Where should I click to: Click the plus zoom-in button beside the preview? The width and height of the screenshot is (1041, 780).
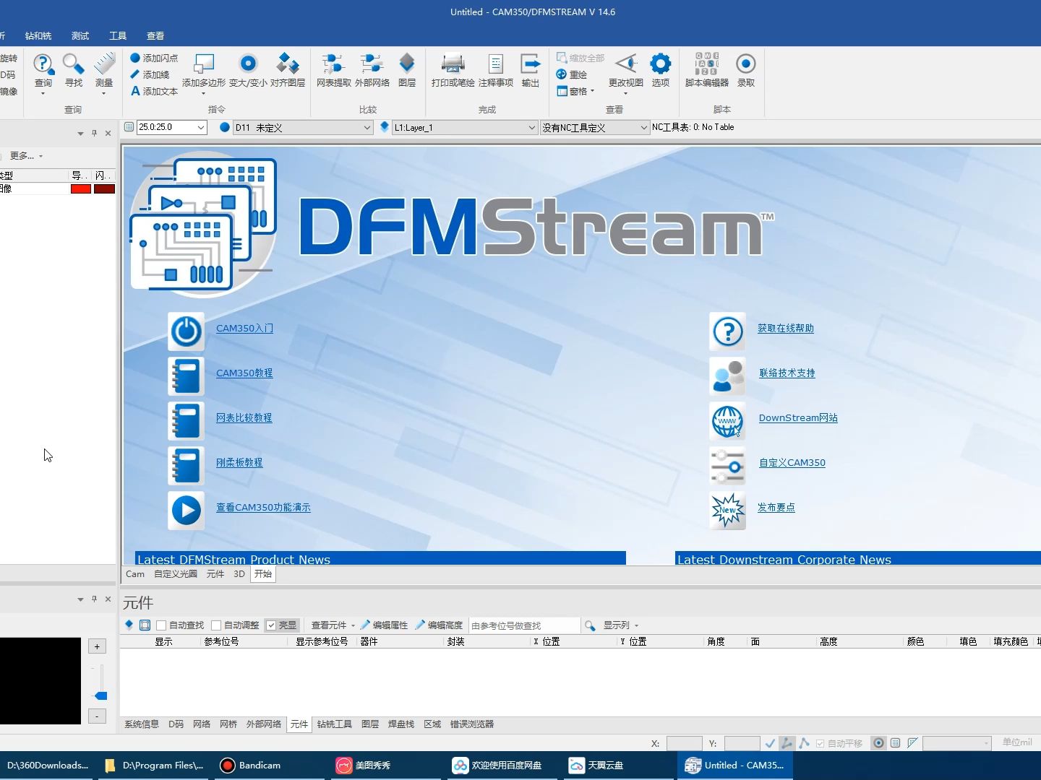97,646
